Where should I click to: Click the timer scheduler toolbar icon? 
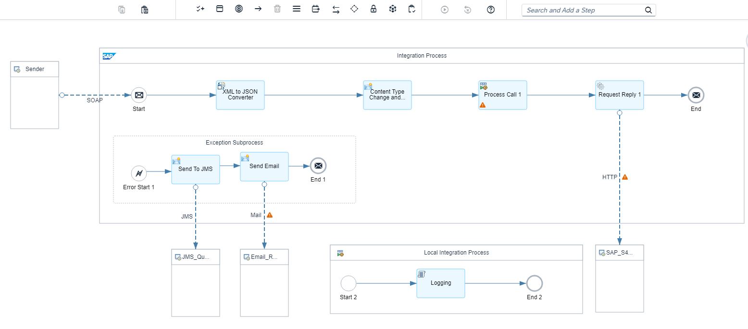[316, 9]
